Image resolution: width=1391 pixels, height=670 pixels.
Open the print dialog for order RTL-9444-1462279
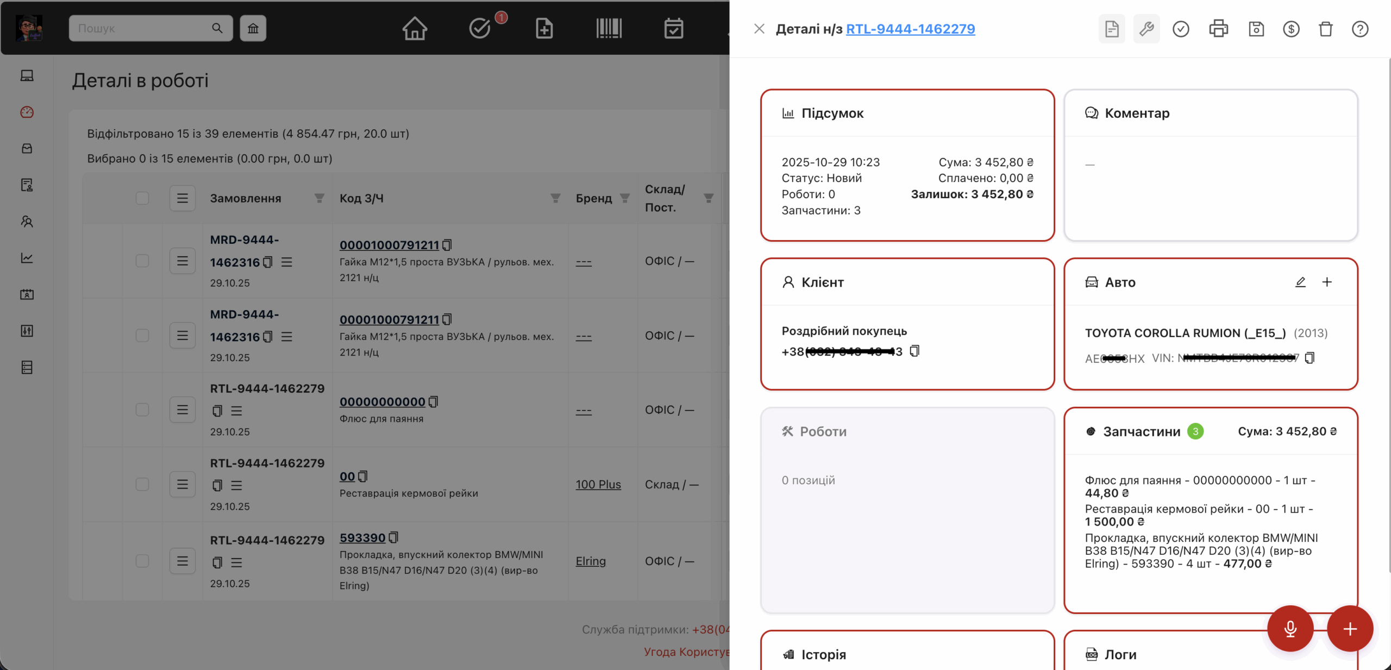point(1218,29)
